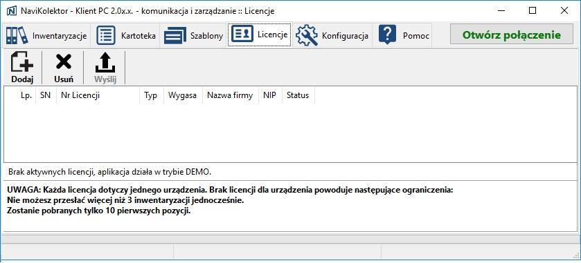Click the Otwórz połączenie button
The image size is (581, 263).
(x=511, y=35)
